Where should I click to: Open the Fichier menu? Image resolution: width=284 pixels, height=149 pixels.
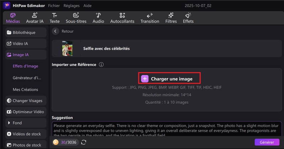[54, 6]
